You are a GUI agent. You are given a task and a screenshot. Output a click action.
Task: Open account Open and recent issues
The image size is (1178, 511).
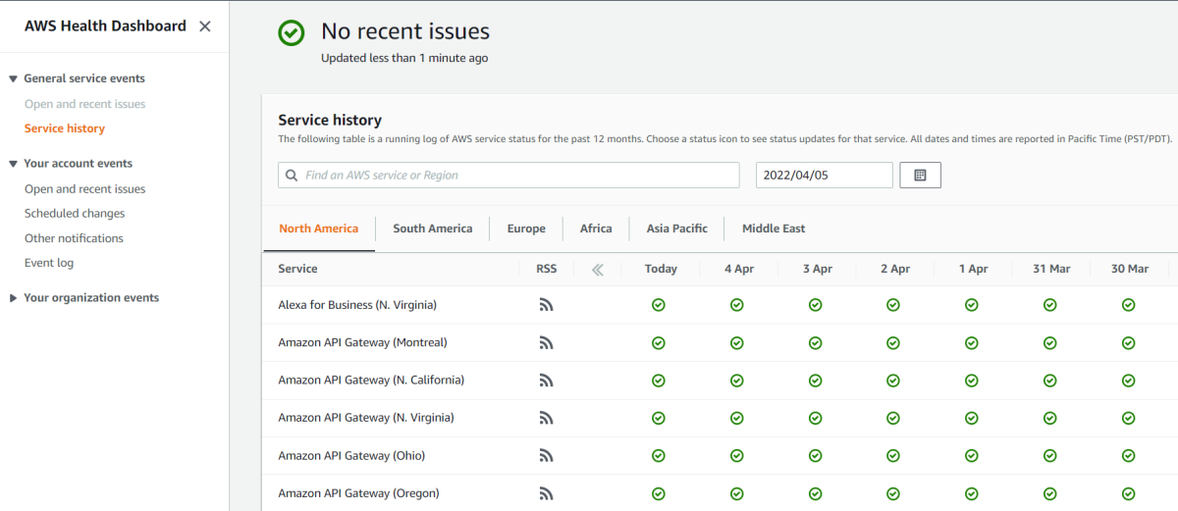click(x=84, y=189)
